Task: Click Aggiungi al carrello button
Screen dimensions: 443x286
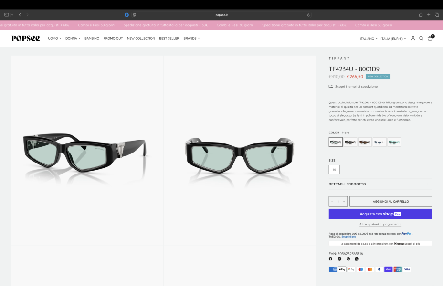Action: point(390,201)
